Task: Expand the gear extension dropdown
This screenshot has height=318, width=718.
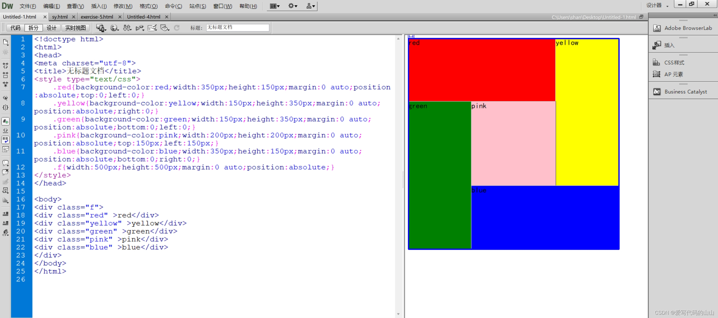Action: tap(293, 6)
